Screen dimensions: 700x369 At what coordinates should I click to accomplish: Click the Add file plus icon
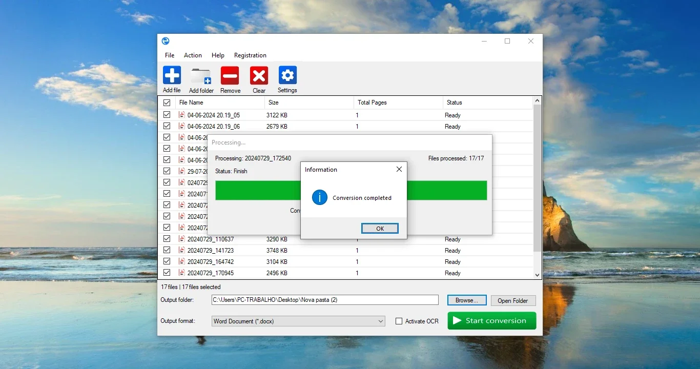(x=172, y=75)
